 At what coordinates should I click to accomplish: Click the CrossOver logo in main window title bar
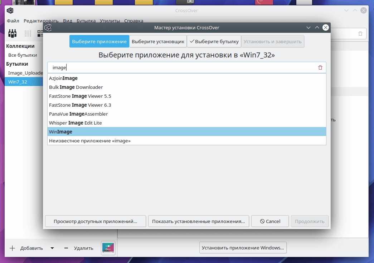click(10, 10)
